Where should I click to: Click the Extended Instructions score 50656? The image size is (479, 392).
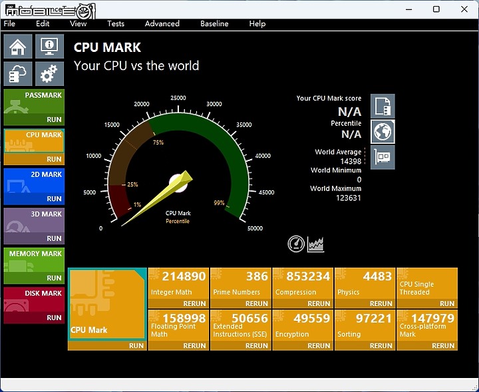[249, 318]
